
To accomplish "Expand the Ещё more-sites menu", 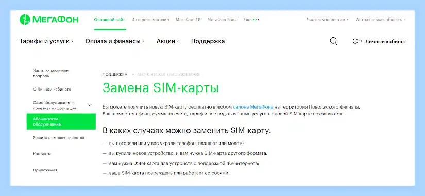I will [251, 20].
